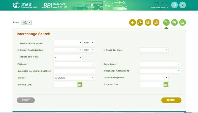Click the Interchange Search heading
The width and height of the screenshot is (198, 113).
coord(34,34)
